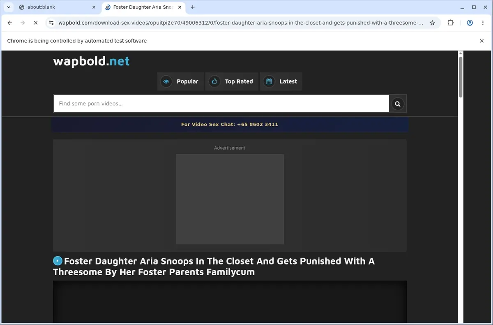
Task: Close the Foster Daughter Aria tab
Action: tap(180, 7)
